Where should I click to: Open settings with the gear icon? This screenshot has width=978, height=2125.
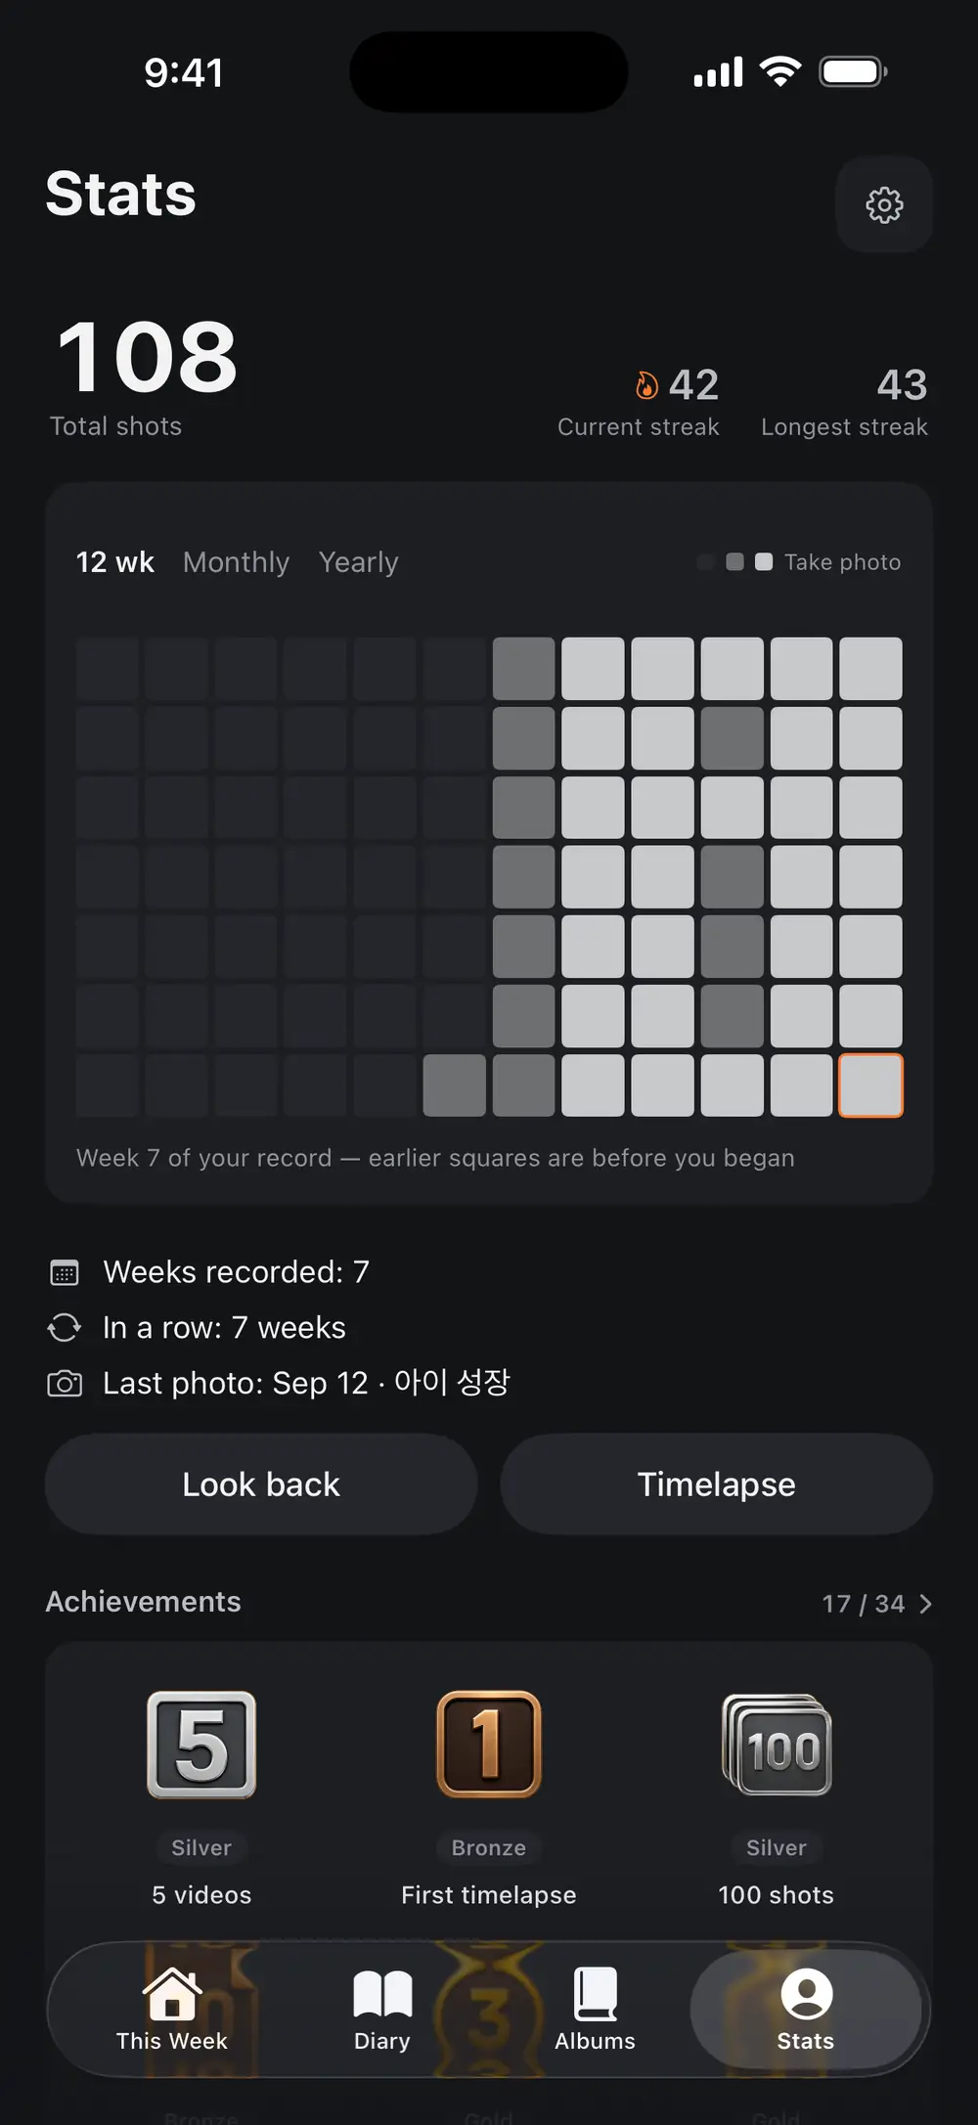[x=884, y=204]
